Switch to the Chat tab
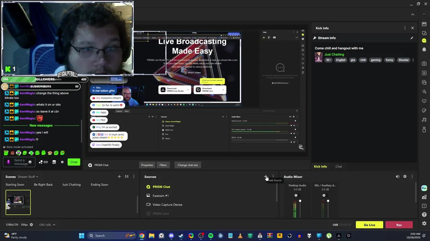This screenshot has width=430, height=241. 339,166
